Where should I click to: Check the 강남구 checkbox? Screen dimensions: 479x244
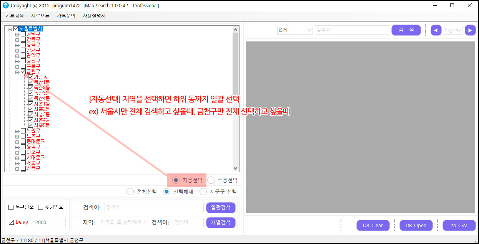click(23, 34)
